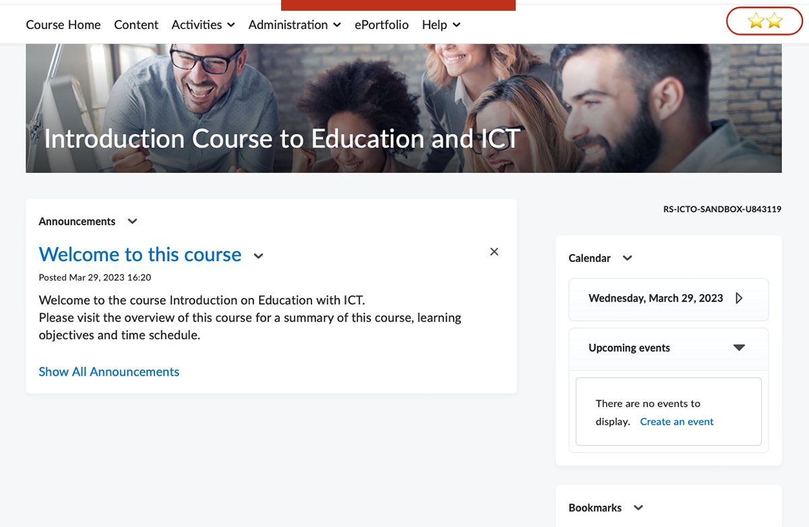Open the Administration menu
The image size is (809, 527).
tap(288, 25)
